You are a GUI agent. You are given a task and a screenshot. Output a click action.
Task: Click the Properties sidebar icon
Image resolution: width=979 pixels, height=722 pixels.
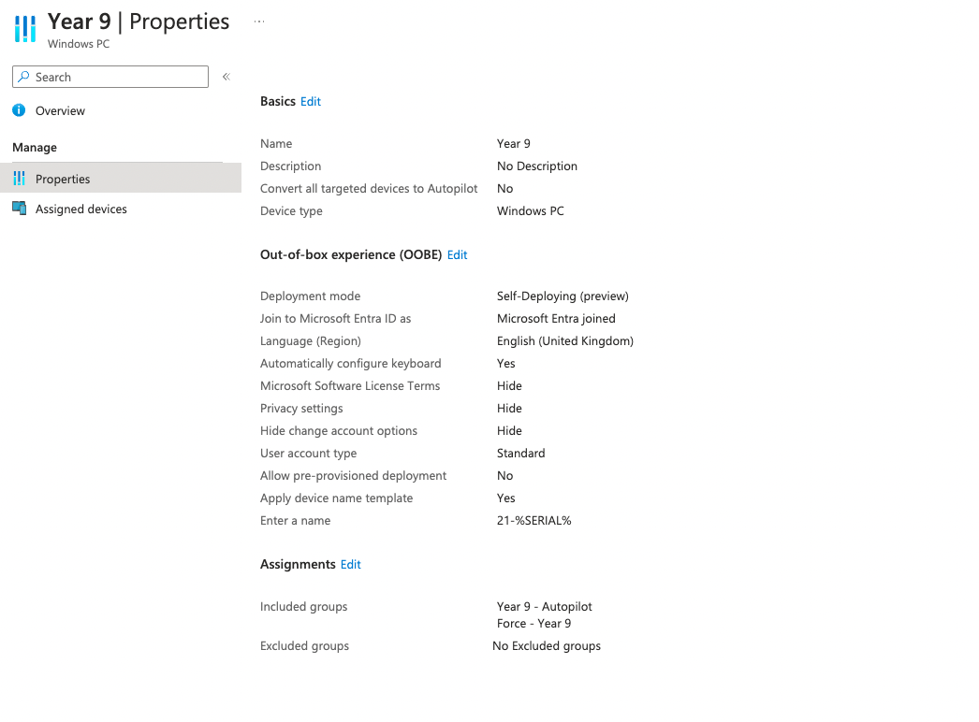(20, 178)
